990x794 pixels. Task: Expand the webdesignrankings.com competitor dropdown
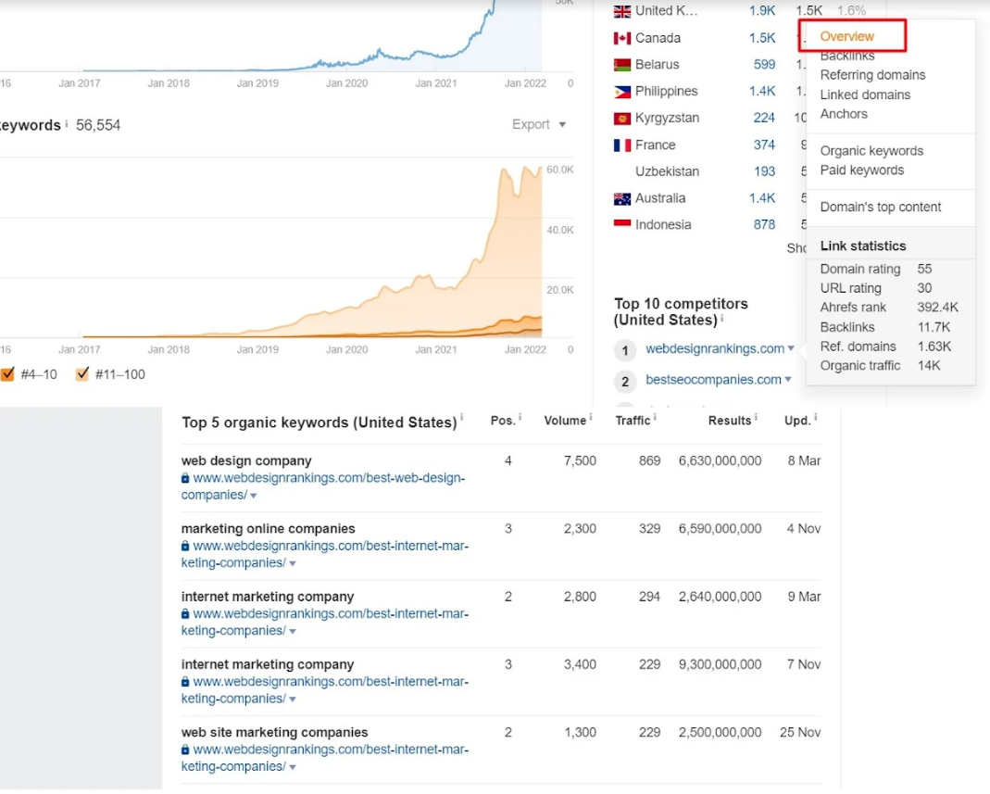pyautogui.click(x=790, y=349)
